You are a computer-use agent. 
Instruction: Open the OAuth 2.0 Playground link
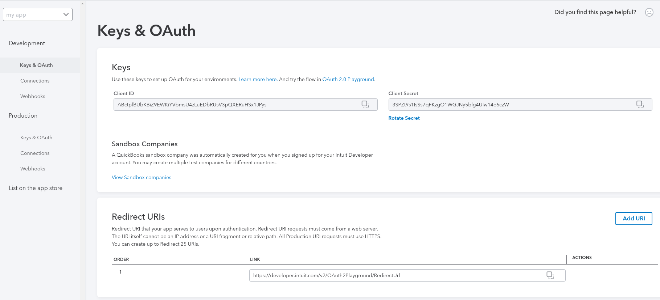(x=348, y=79)
